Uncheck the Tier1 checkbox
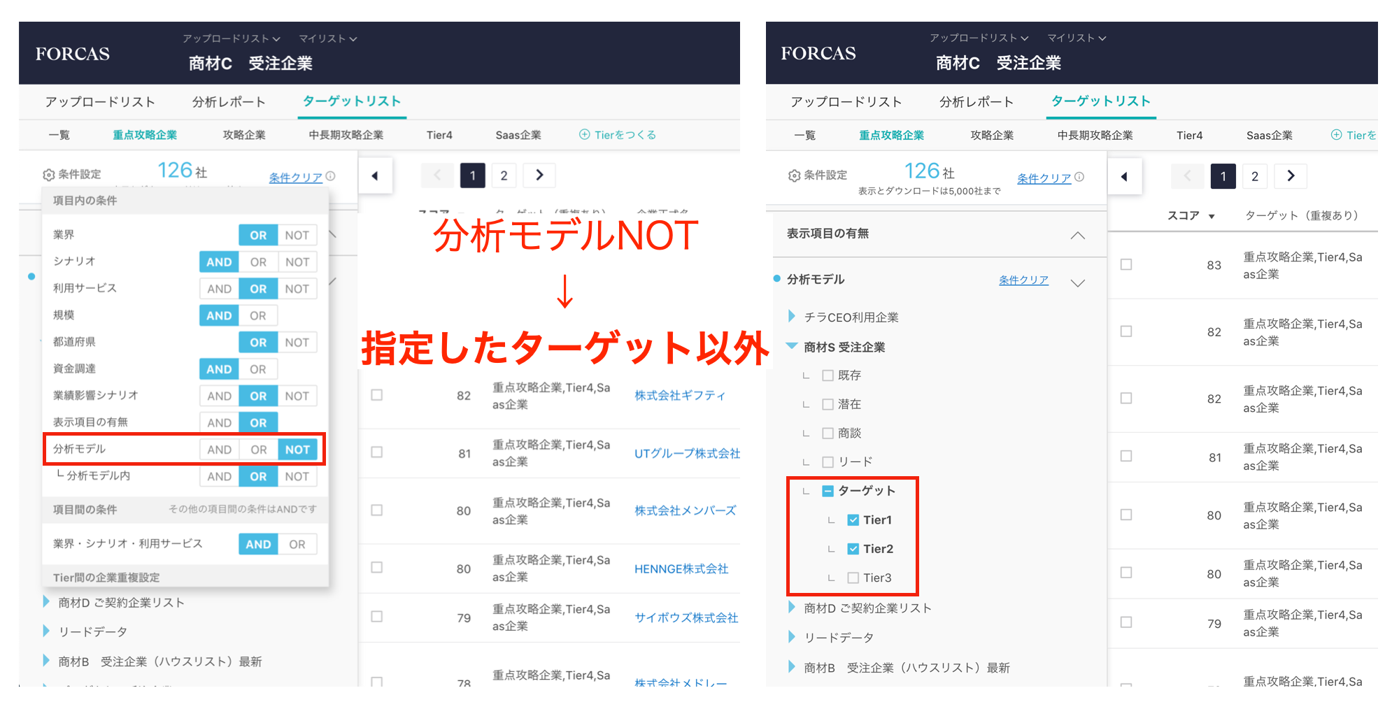 (853, 520)
